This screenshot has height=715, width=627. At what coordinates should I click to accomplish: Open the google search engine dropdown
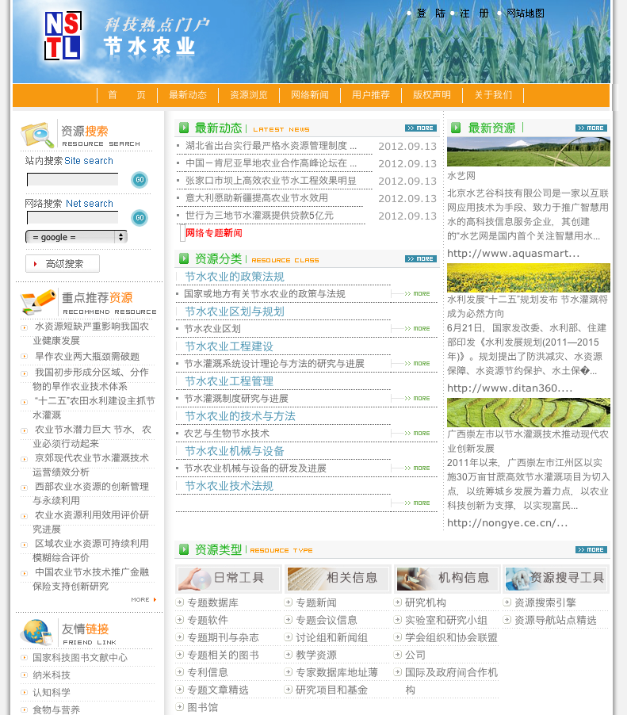(x=76, y=237)
